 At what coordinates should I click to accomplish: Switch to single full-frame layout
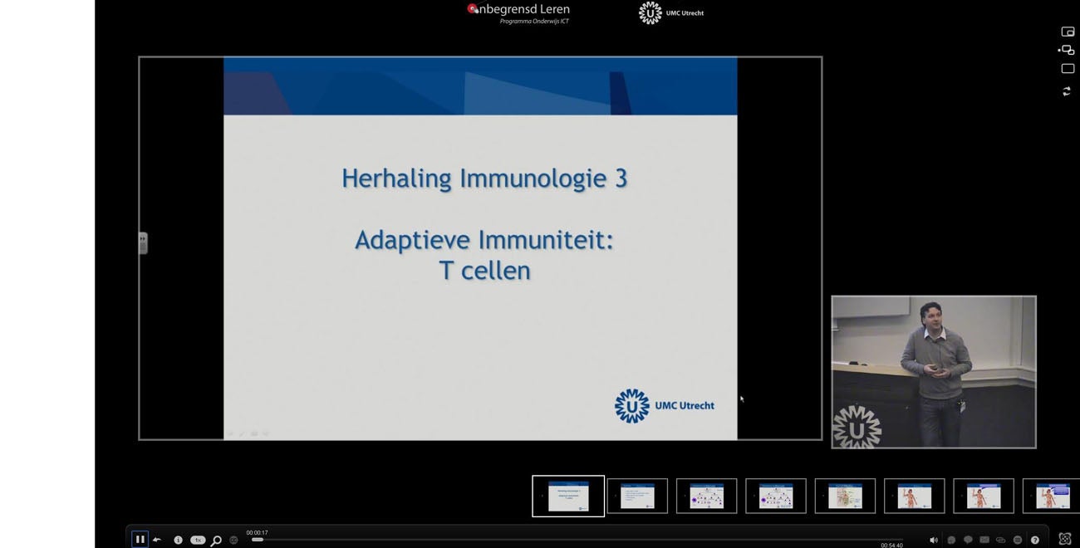(x=1068, y=69)
